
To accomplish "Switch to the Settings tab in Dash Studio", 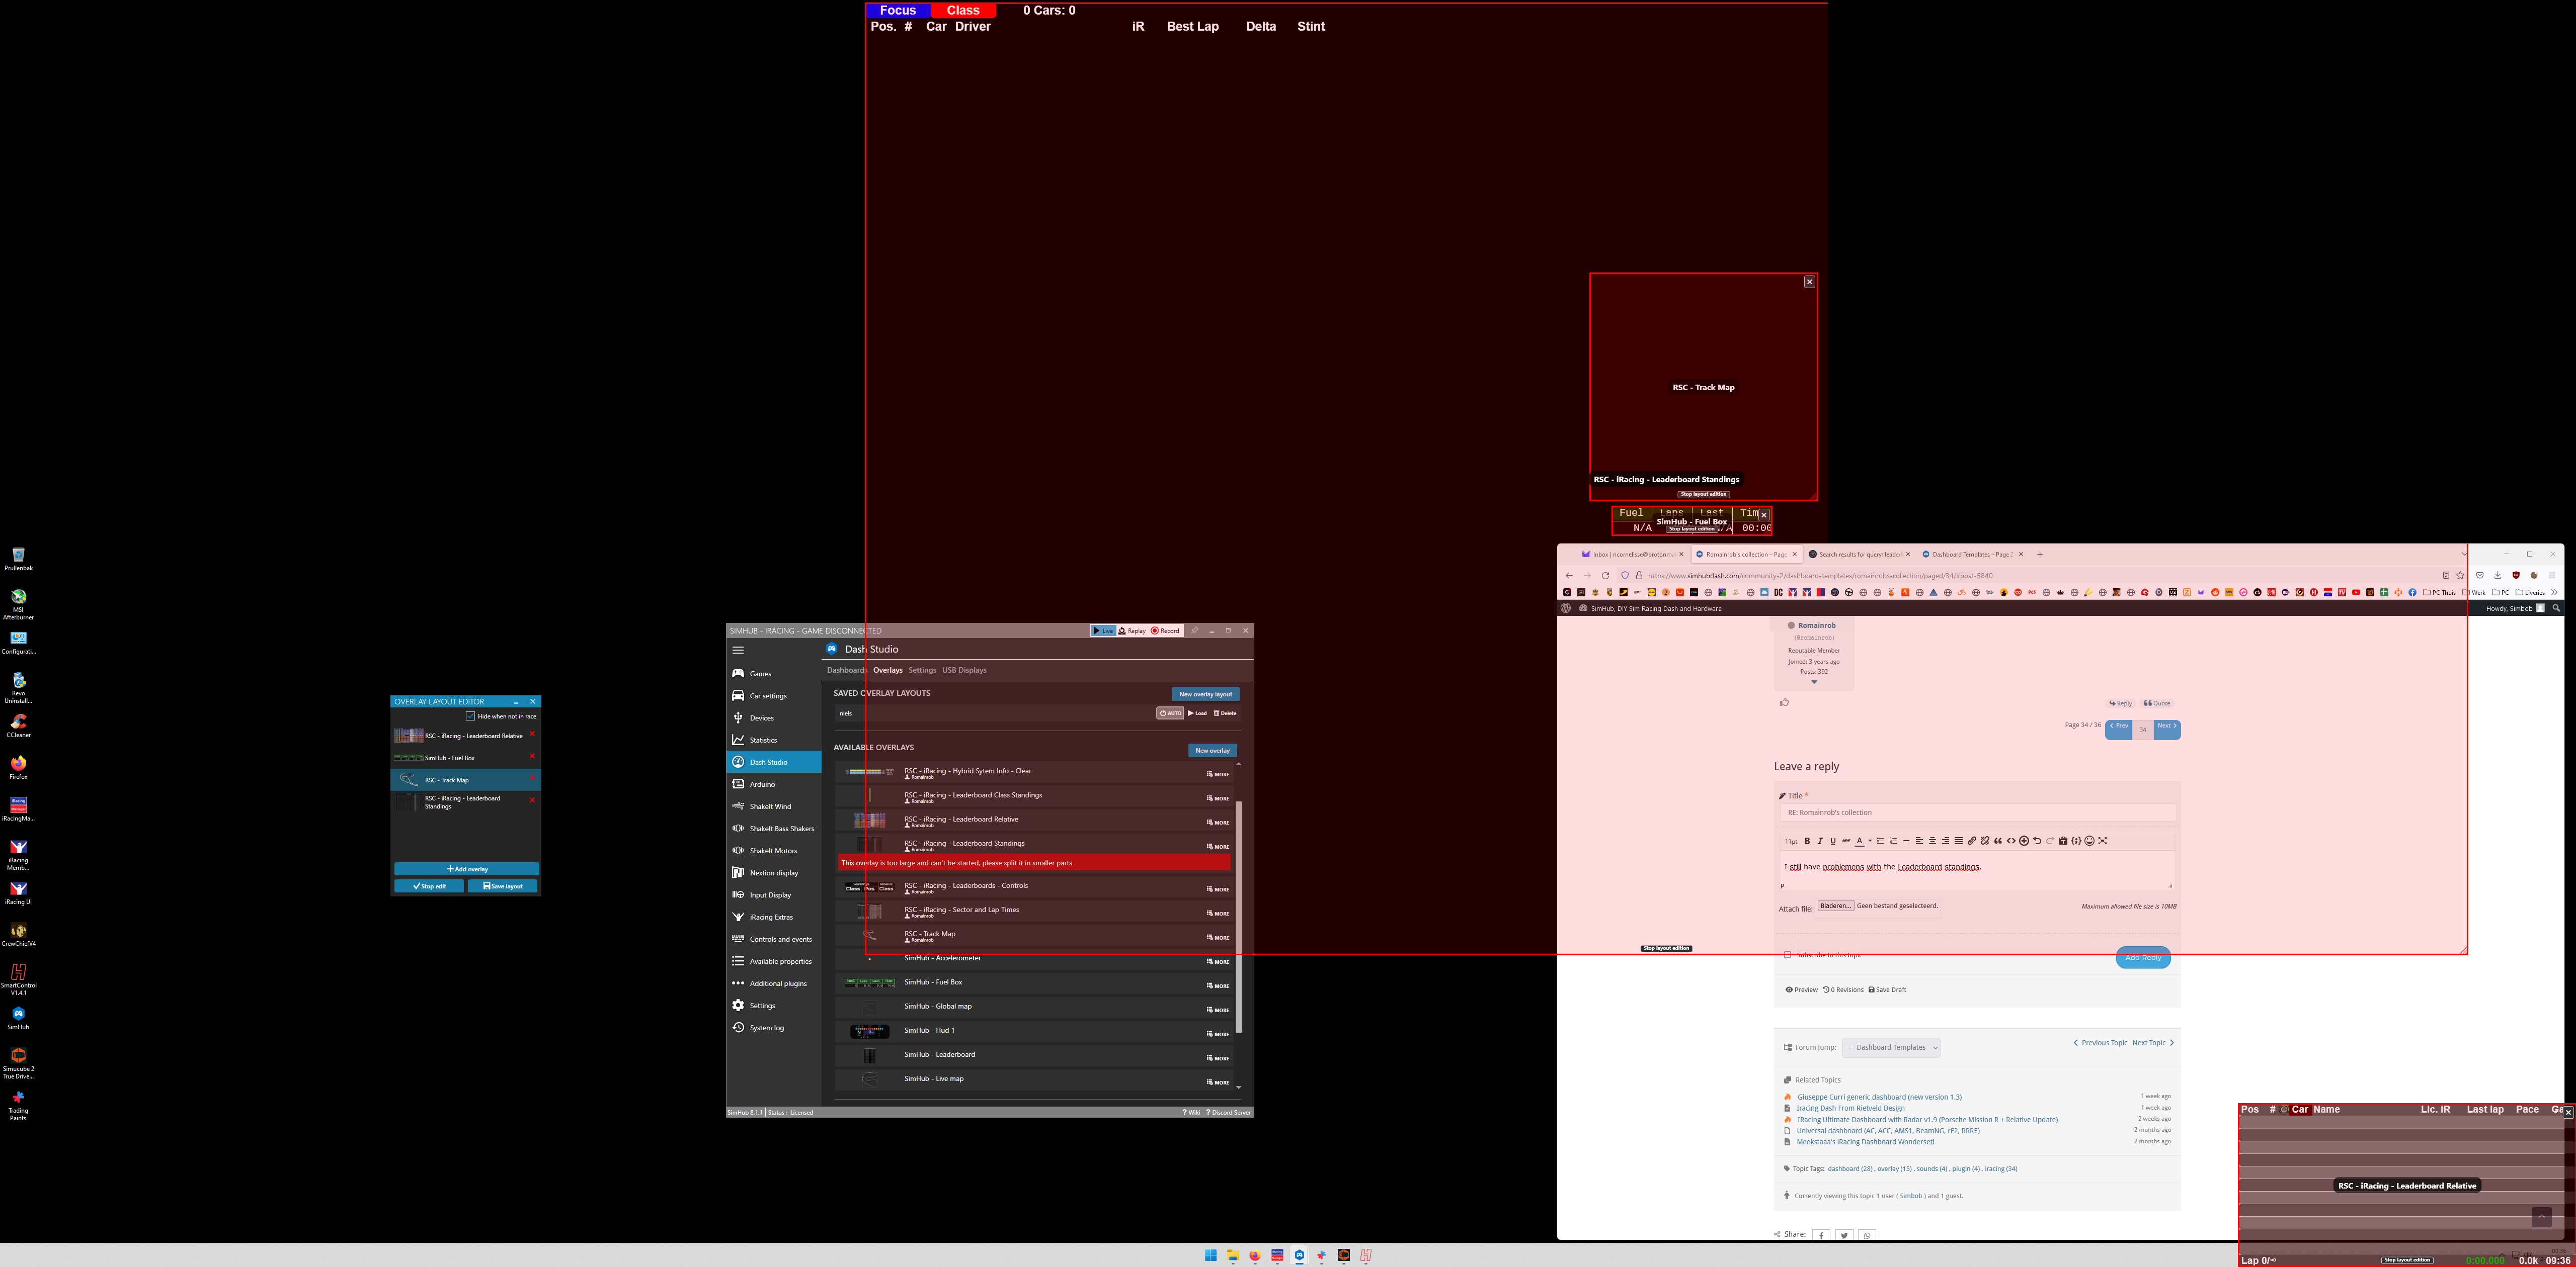I will click(x=922, y=671).
